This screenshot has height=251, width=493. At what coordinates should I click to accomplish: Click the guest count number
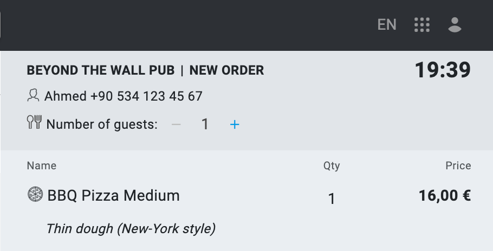pos(205,124)
